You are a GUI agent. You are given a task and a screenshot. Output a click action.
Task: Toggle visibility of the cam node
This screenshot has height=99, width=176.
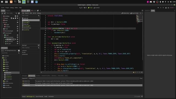coord(18,23)
